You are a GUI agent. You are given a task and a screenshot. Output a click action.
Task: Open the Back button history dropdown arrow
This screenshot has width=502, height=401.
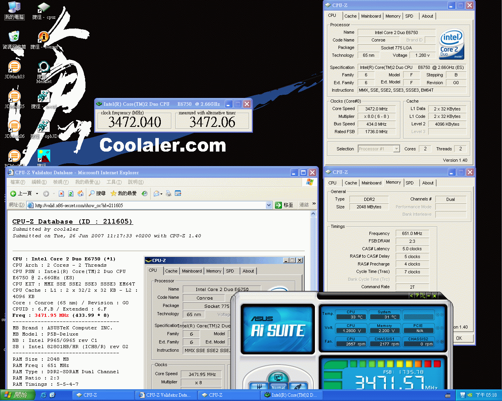(x=37, y=193)
